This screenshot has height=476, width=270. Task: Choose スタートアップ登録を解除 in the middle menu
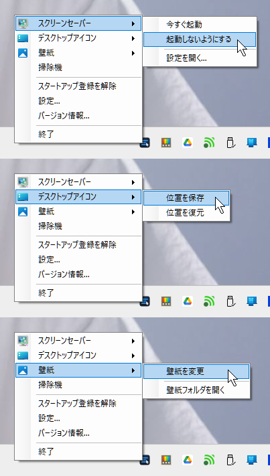coord(78,245)
